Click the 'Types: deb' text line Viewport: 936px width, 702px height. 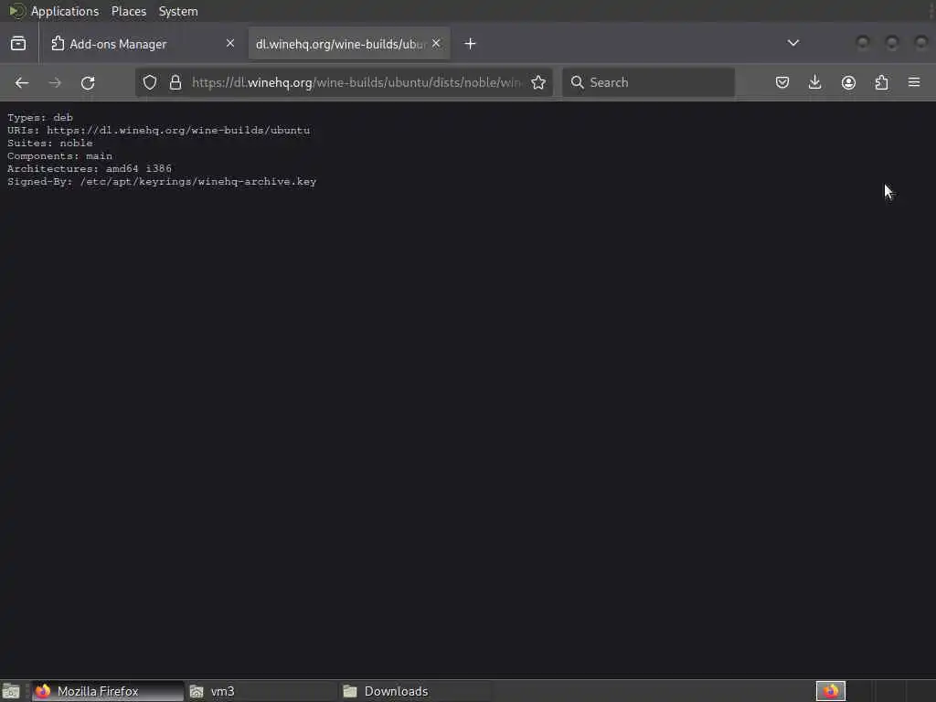[40, 118]
